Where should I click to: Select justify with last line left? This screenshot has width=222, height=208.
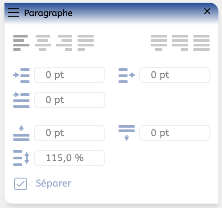tap(86, 43)
